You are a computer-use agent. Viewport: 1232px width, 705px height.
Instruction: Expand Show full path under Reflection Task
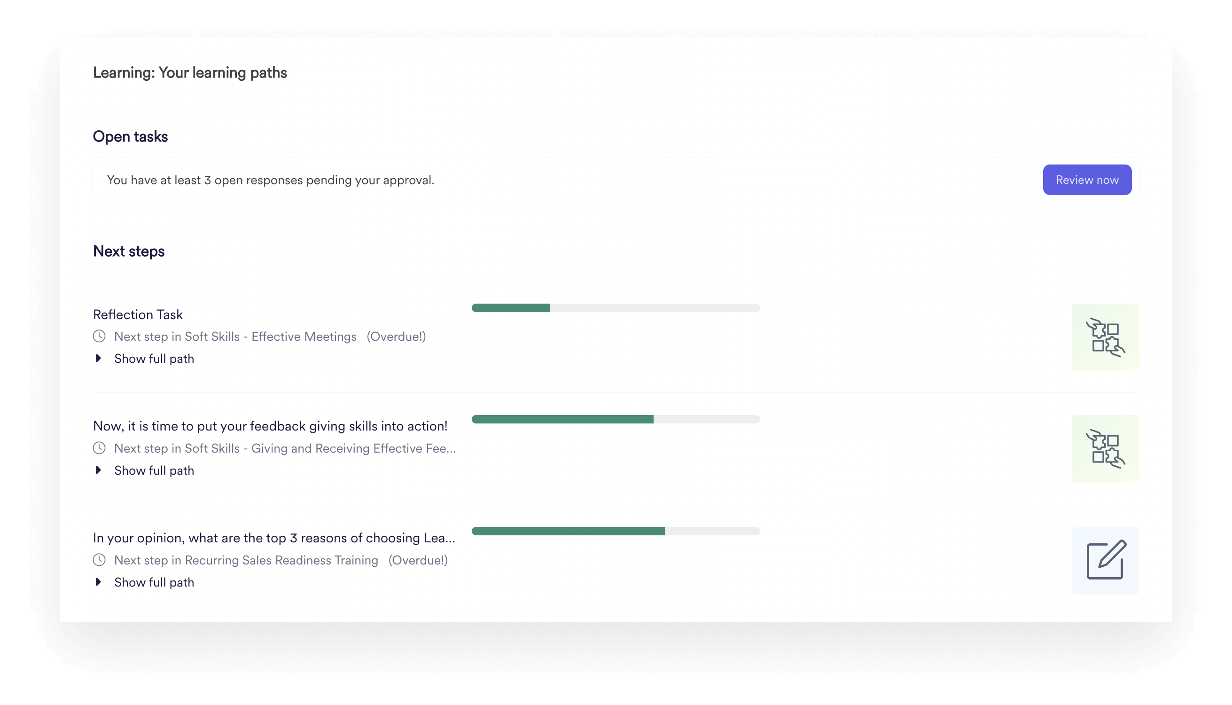[154, 358]
